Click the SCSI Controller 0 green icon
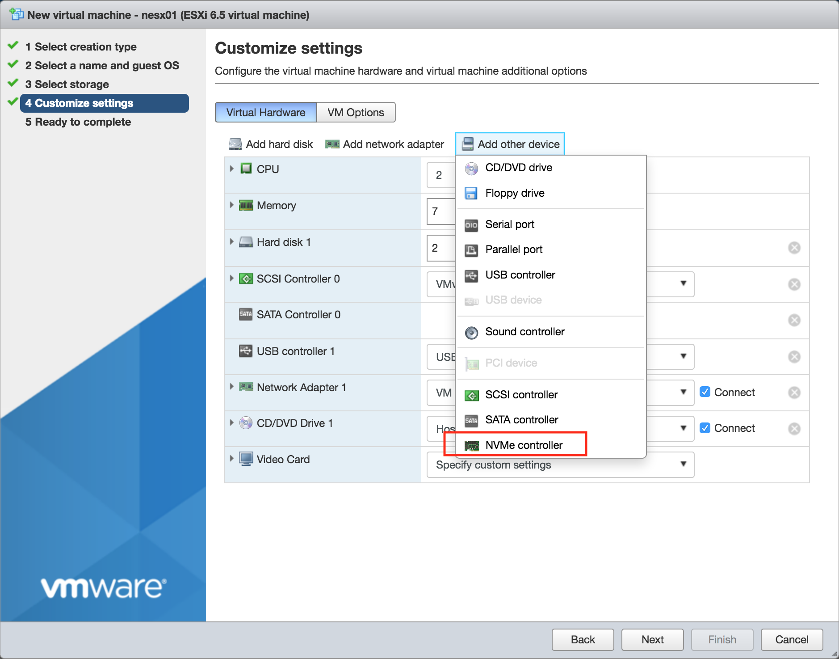Image resolution: width=839 pixels, height=659 pixels. point(246,279)
